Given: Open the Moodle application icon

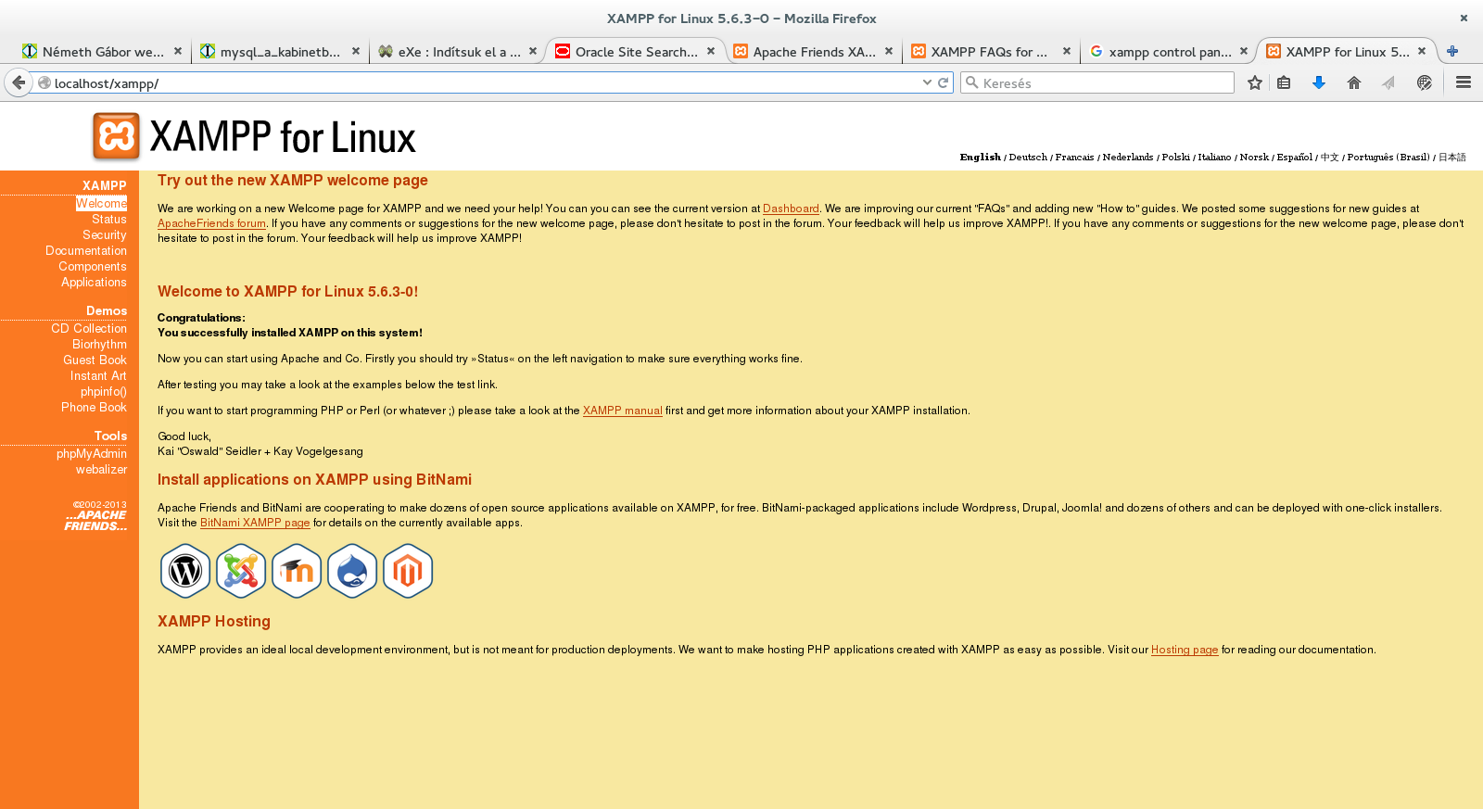Looking at the screenshot, I should [x=297, y=571].
